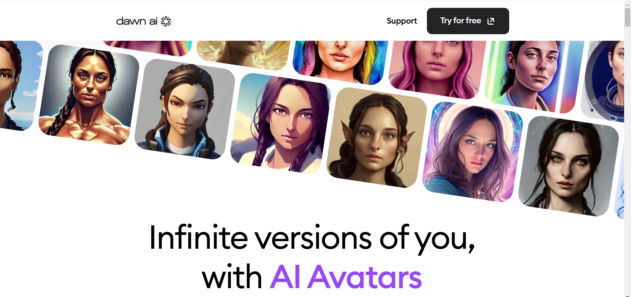The image size is (631, 297).
Task: Select the dark-haired gothic portrait avatar
Action: point(568,166)
